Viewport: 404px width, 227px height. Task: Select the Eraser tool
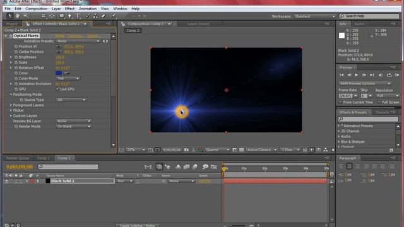104,16
